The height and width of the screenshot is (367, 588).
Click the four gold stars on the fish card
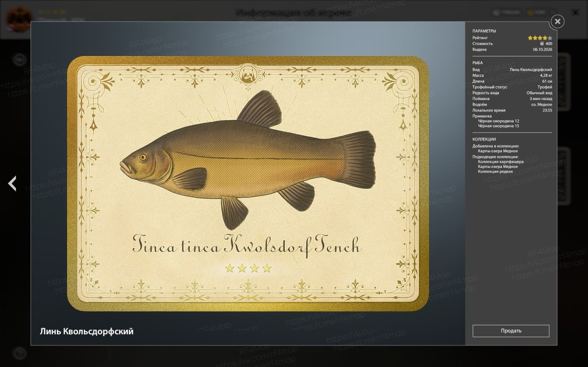248,268
